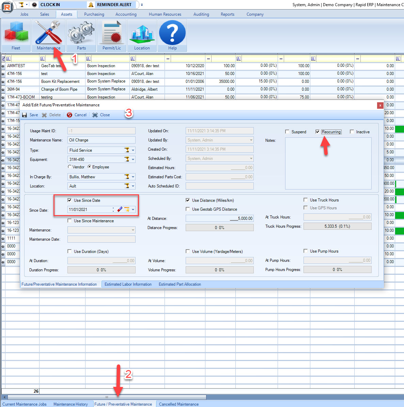
Task: Click the filter icon in the Type field
Action: click(127, 150)
